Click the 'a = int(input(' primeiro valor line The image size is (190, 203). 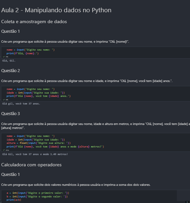[x=38, y=193]
